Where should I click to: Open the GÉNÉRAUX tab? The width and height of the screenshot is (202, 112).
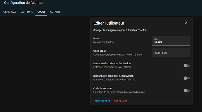click(10, 12)
